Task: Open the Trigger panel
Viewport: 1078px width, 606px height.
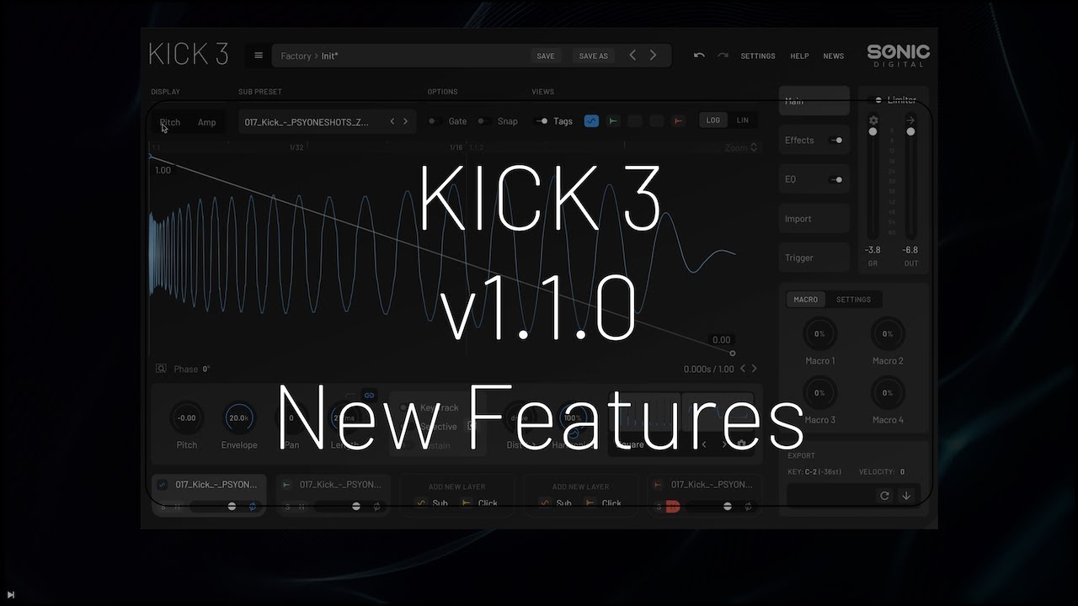Action: [814, 258]
